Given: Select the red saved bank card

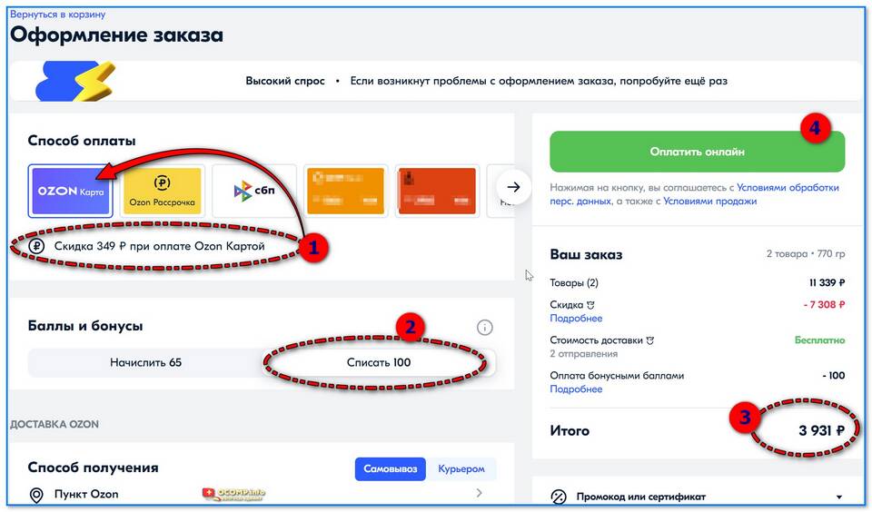Looking at the screenshot, I should pyautogui.click(x=439, y=192).
